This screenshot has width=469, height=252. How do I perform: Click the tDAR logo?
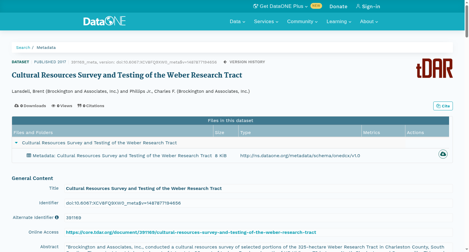[434, 68]
